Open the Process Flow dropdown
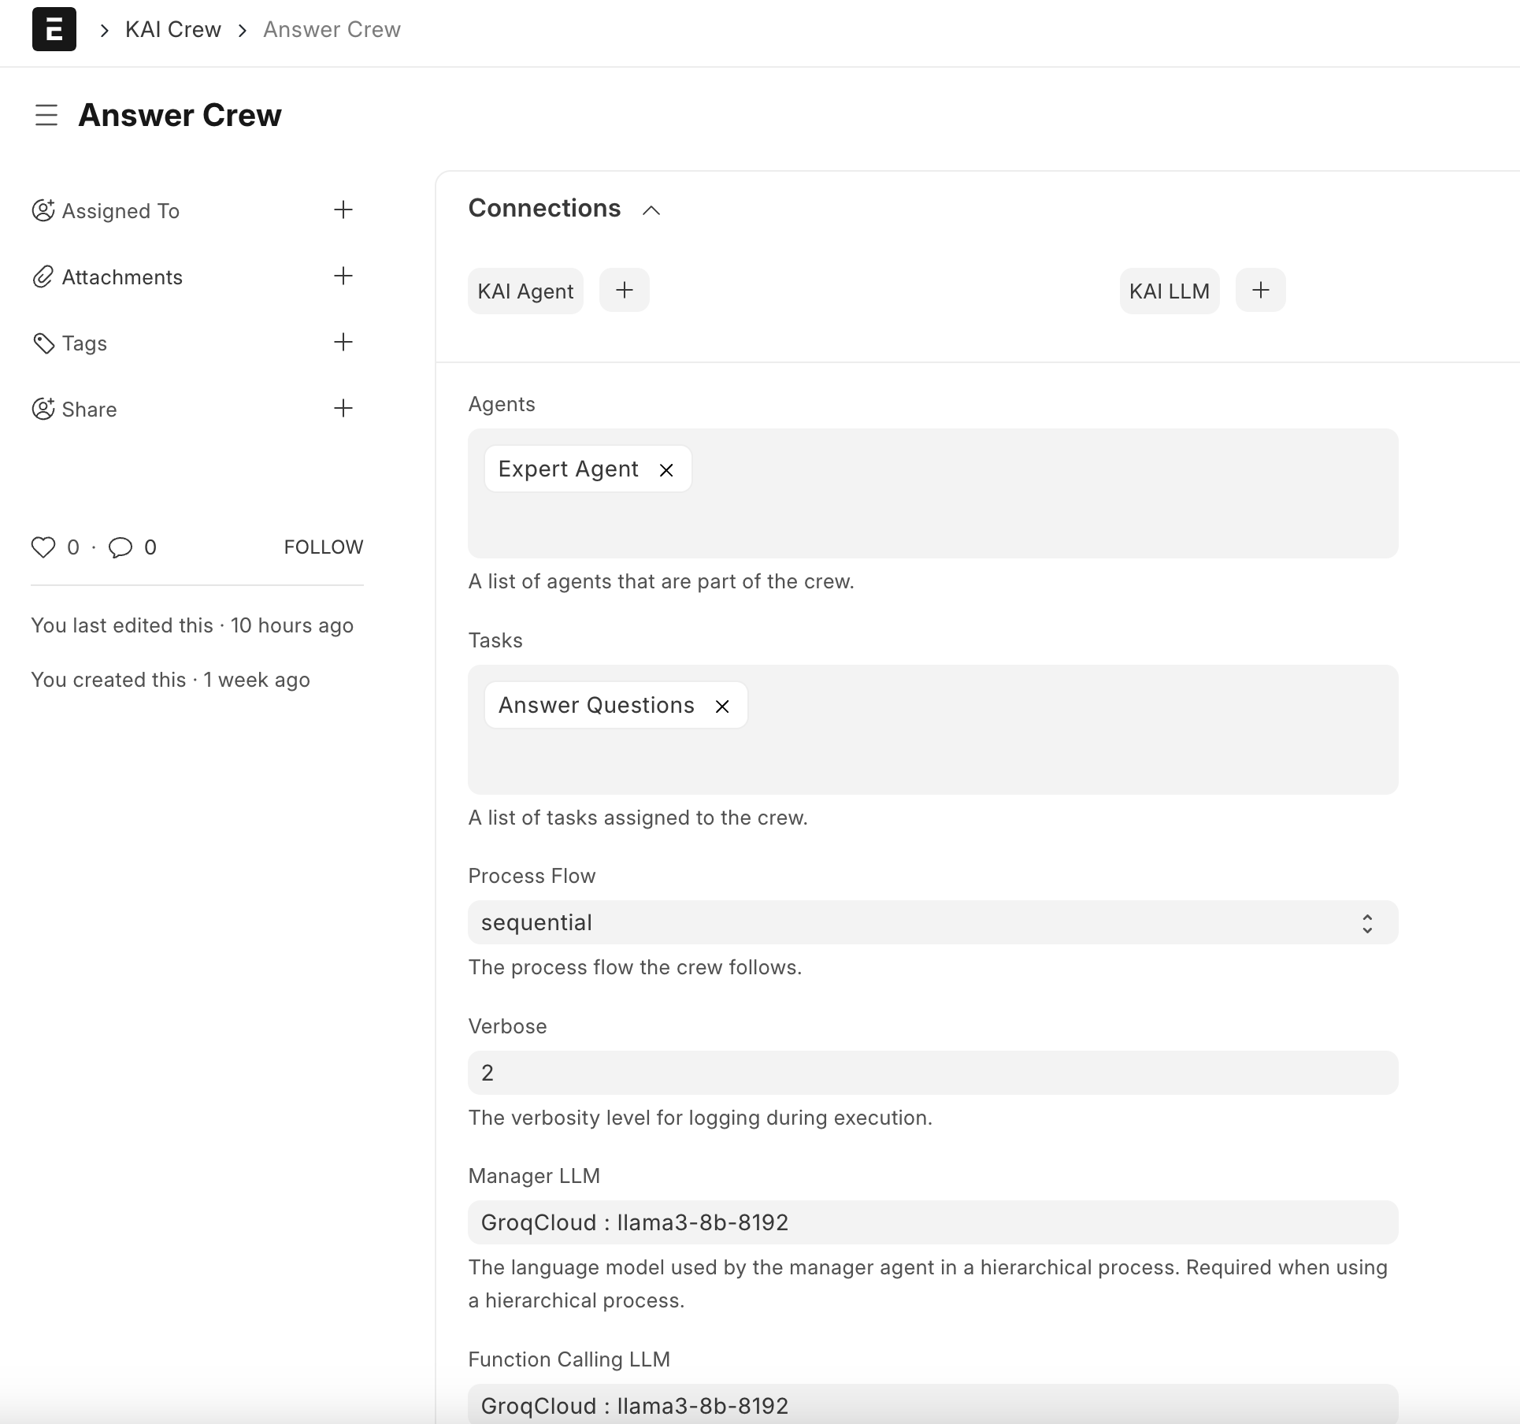Screen dimensions: 1520x1424 tap(932, 922)
